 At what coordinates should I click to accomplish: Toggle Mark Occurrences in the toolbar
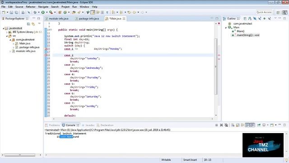[93, 12]
